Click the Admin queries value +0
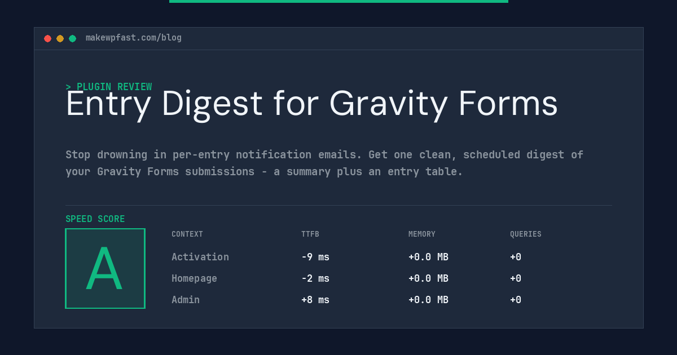The image size is (677, 355). pyautogui.click(x=516, y=300)
